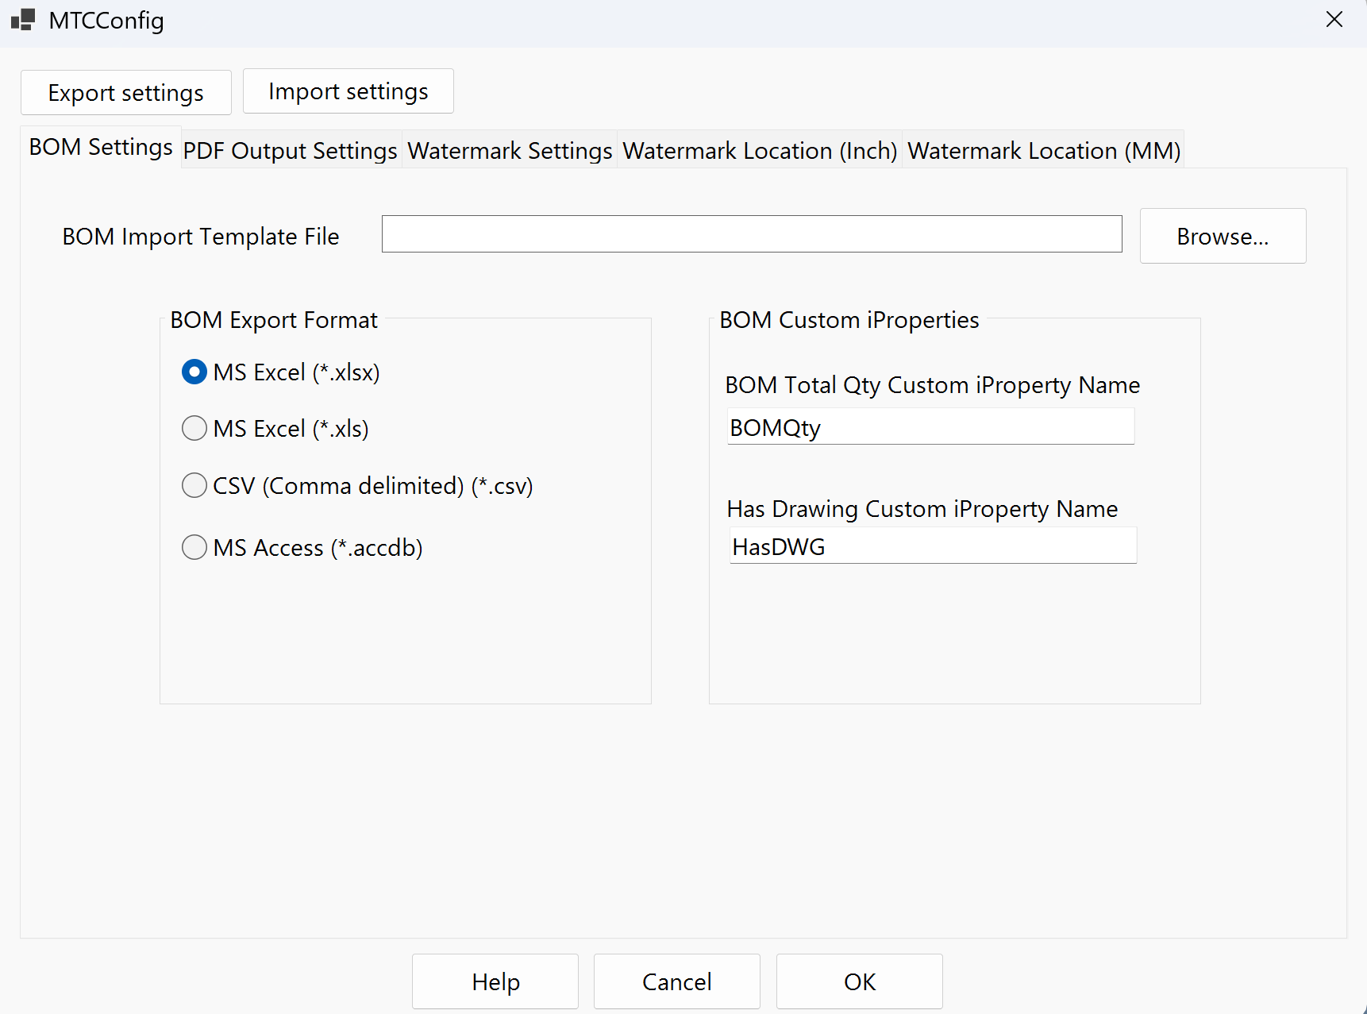Edit the Has Drawing iProperty name field
The width and height of the screenshot is (1367, 1014).
(x=933, y=546)
